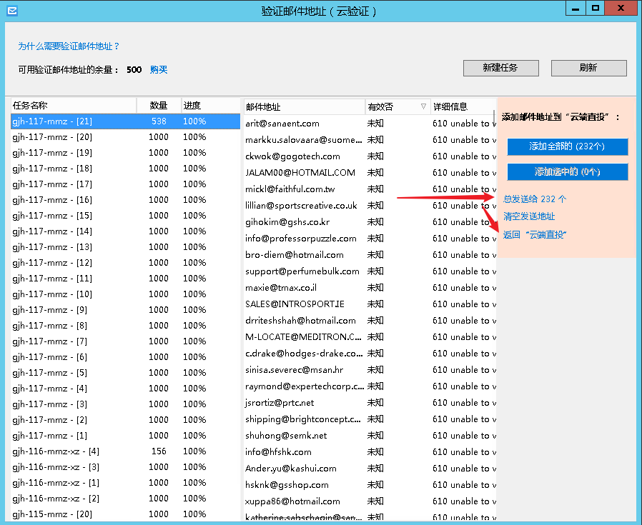This screenshot has width=642, height=525.
Task: Select task gjh-117-mmz - [19]
Action: 125,153
